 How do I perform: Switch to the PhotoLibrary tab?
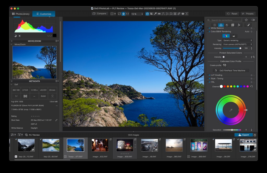click(21, 14)
